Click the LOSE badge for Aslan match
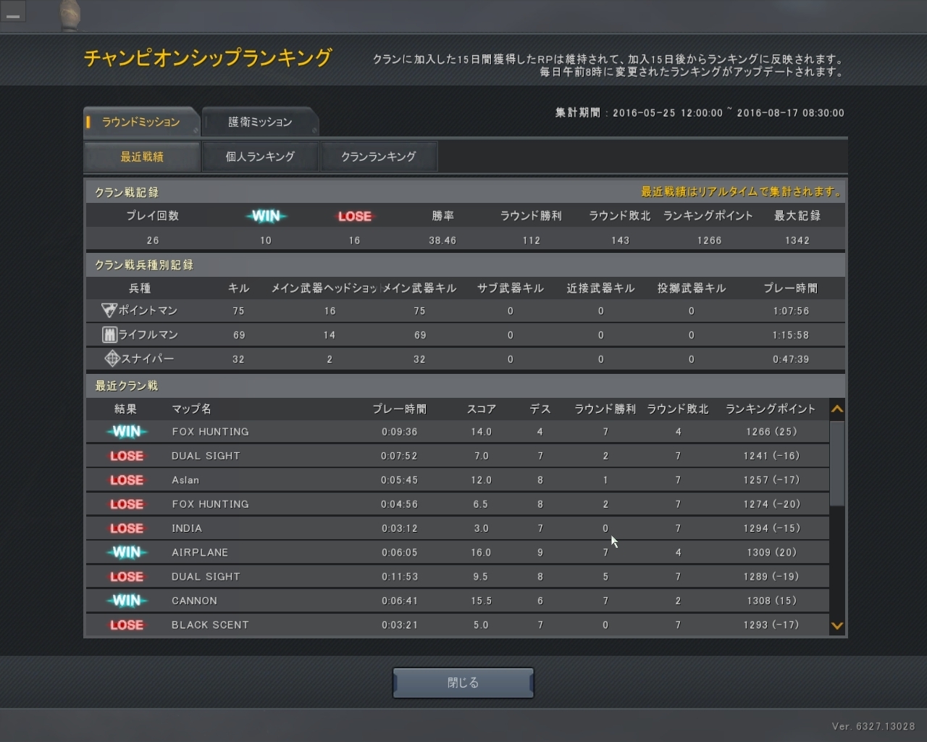 tap(127, 480)
